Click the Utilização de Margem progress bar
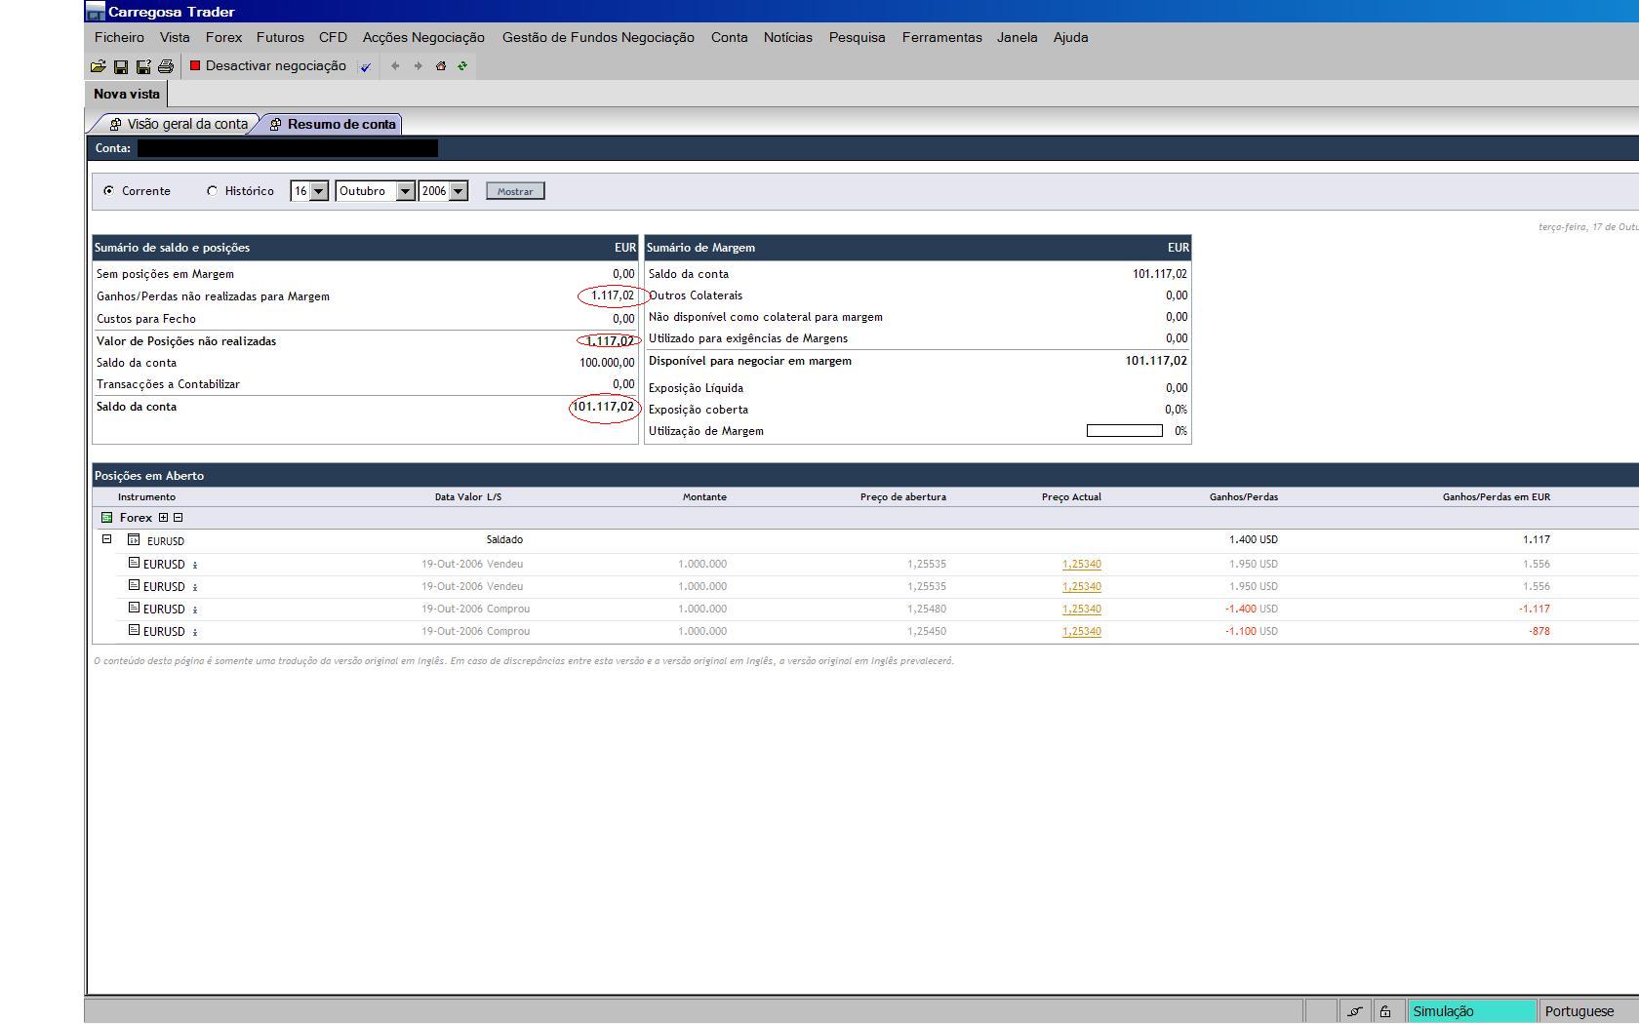The width and height of the screenshot is (1639, 1024). pyautogui.click(x=1124, y=431)
